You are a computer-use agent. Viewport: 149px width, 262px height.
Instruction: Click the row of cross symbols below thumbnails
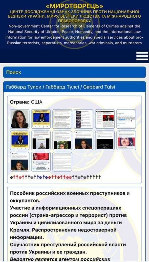pyautogui.click(x=55, y=177)
